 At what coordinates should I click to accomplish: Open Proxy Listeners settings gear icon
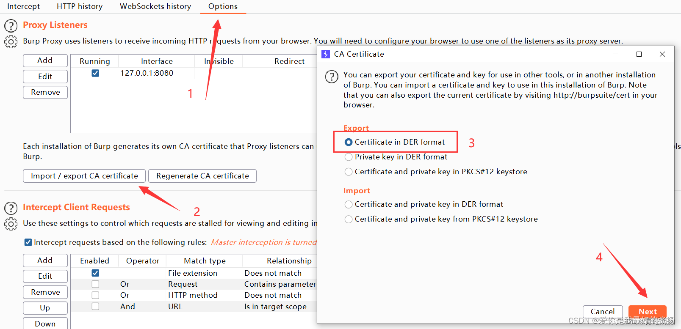[x=11, y=42]
